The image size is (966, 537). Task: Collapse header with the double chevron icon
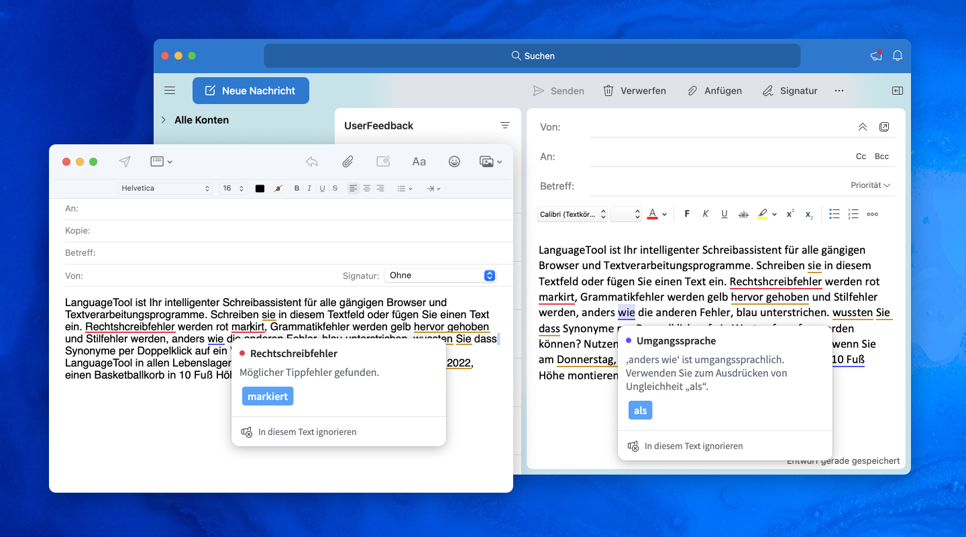coord(863,127)
